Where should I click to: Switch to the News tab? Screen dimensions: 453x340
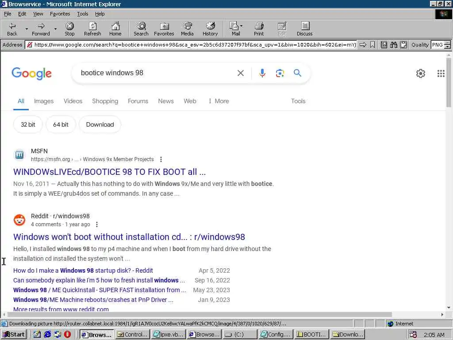pyautogui.click(x=166, y=101)
